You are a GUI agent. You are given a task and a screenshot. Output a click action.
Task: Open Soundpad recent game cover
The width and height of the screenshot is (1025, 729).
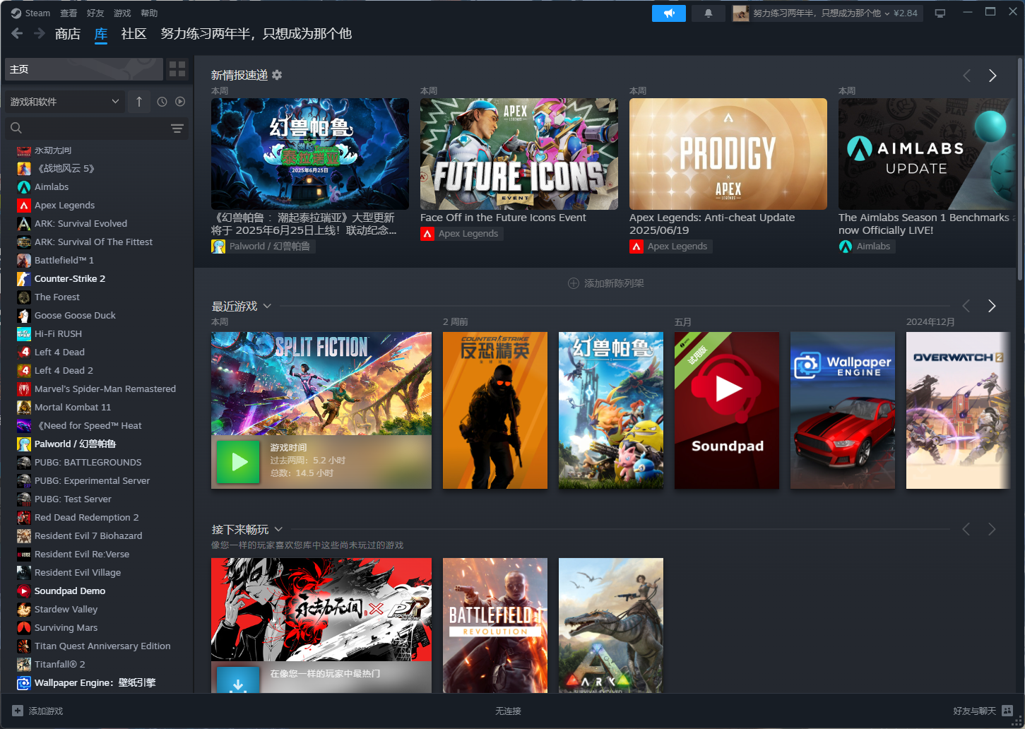pyautogui.click(x=727, y=410)
